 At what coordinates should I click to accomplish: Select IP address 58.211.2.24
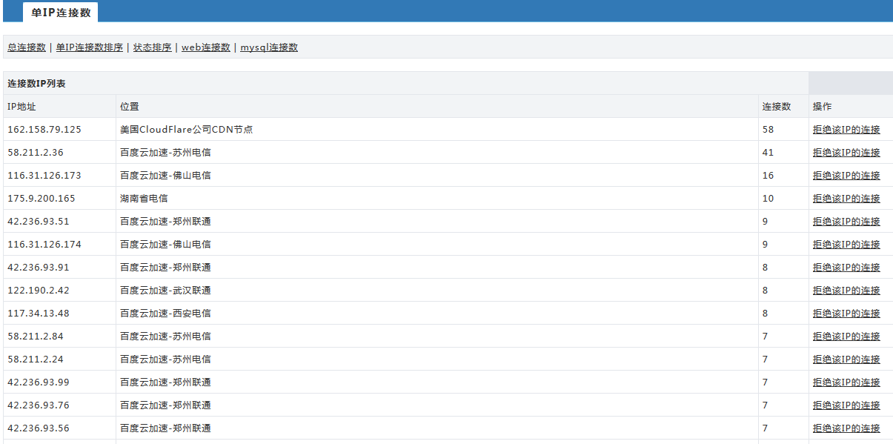36,359
